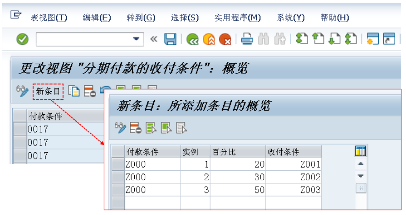Toggle display/change glasses-pencil icon in overview toolbar

(22, 91)
